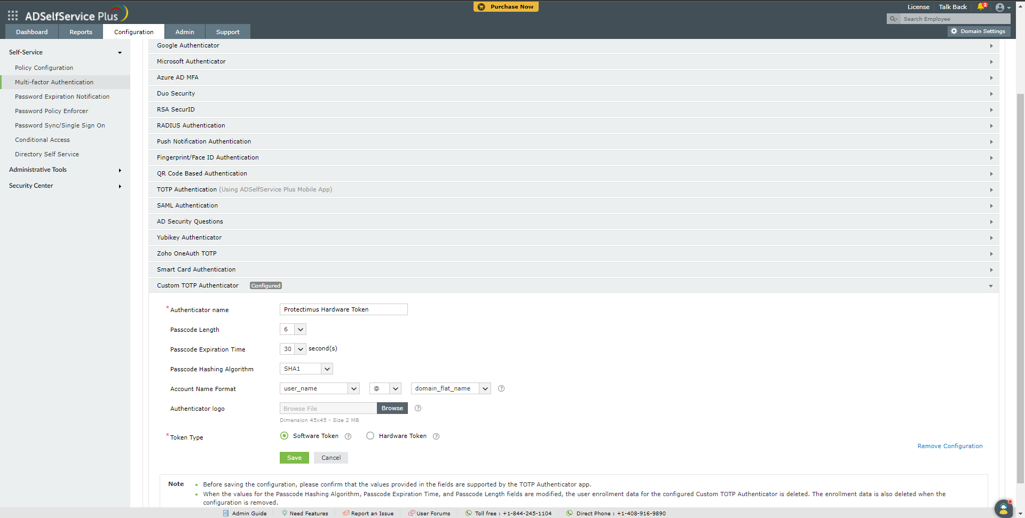Open Password Policy Enforcer in the sidebar
The height and width of the screenshot is (518, 1025).
52,111
